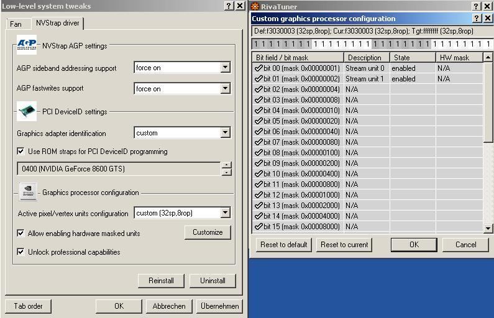Click the Abbrechen button
The width and height of the screenshot is (494, 318).
point(169,306)
